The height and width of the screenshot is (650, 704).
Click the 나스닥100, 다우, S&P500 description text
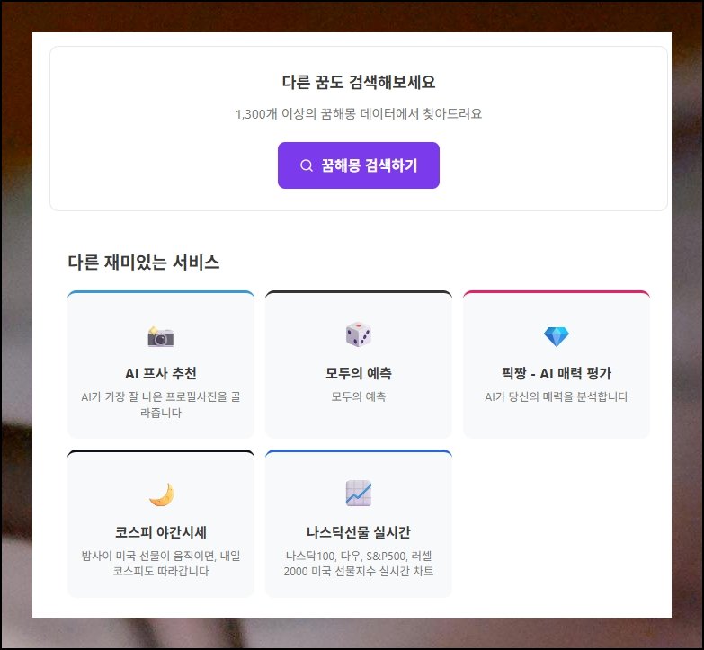358,564
